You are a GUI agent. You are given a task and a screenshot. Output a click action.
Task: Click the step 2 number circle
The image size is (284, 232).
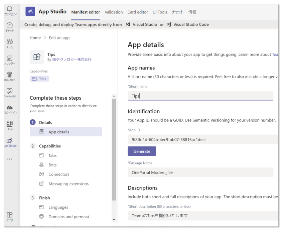tap(33, 146)
